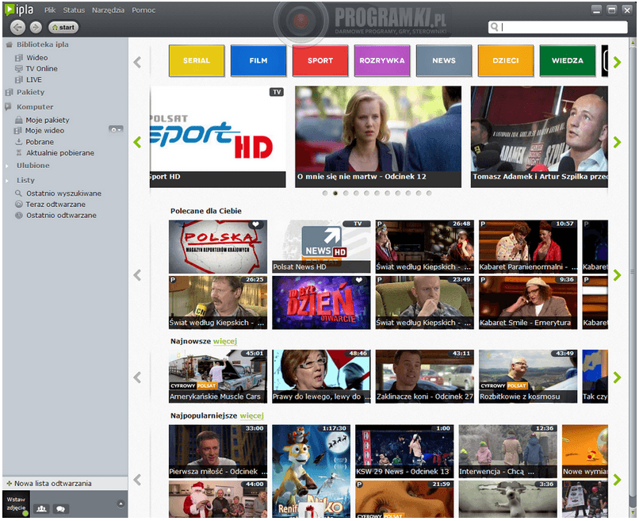
Task: Select the third carousel dot
Action: click(x=346, y=193)
